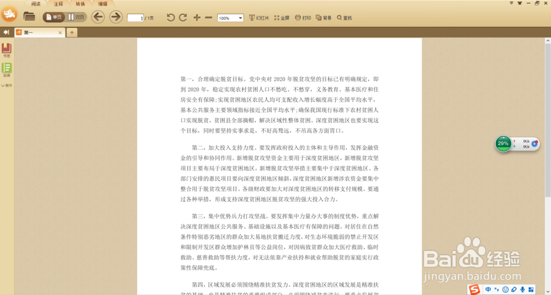The image size is (551, 295).
Task: Click text starting 第二,加大投入支持力度
Action: point(280,173)
